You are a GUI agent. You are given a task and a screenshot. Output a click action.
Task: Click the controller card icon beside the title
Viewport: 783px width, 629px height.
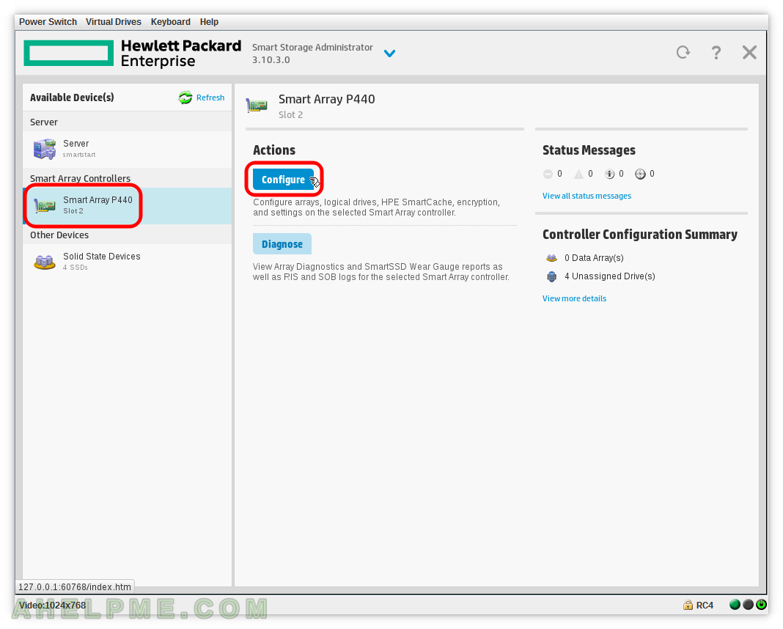(x=257, y=106)
